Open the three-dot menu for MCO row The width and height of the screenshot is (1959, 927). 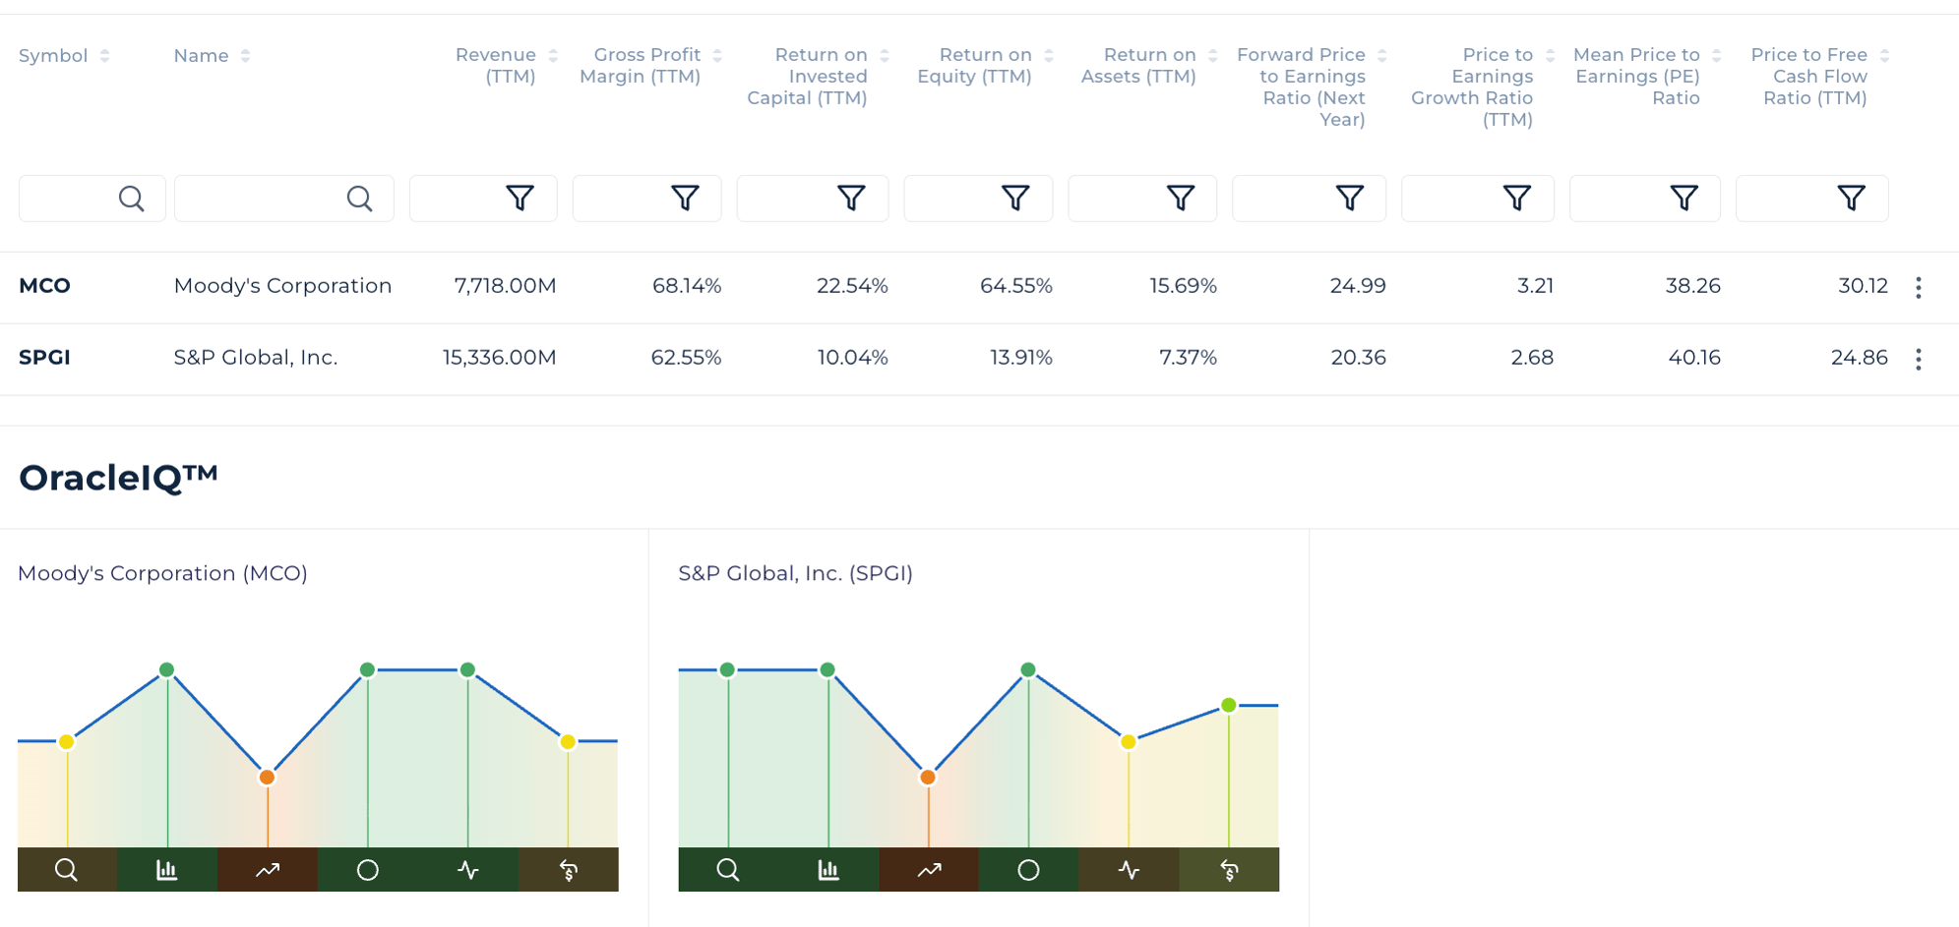[x=1918, y=287]
